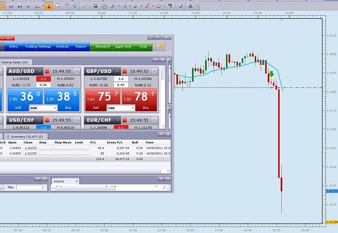338x233 pixels.
Task: Buy GBP/USD at 1.61787
Action: coord(140,100)
